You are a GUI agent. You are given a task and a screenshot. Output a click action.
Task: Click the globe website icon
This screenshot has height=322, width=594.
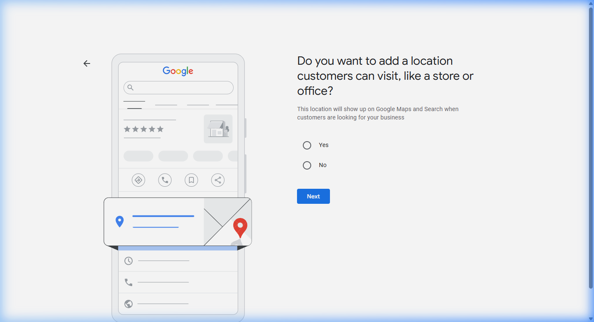coord(128,304)
